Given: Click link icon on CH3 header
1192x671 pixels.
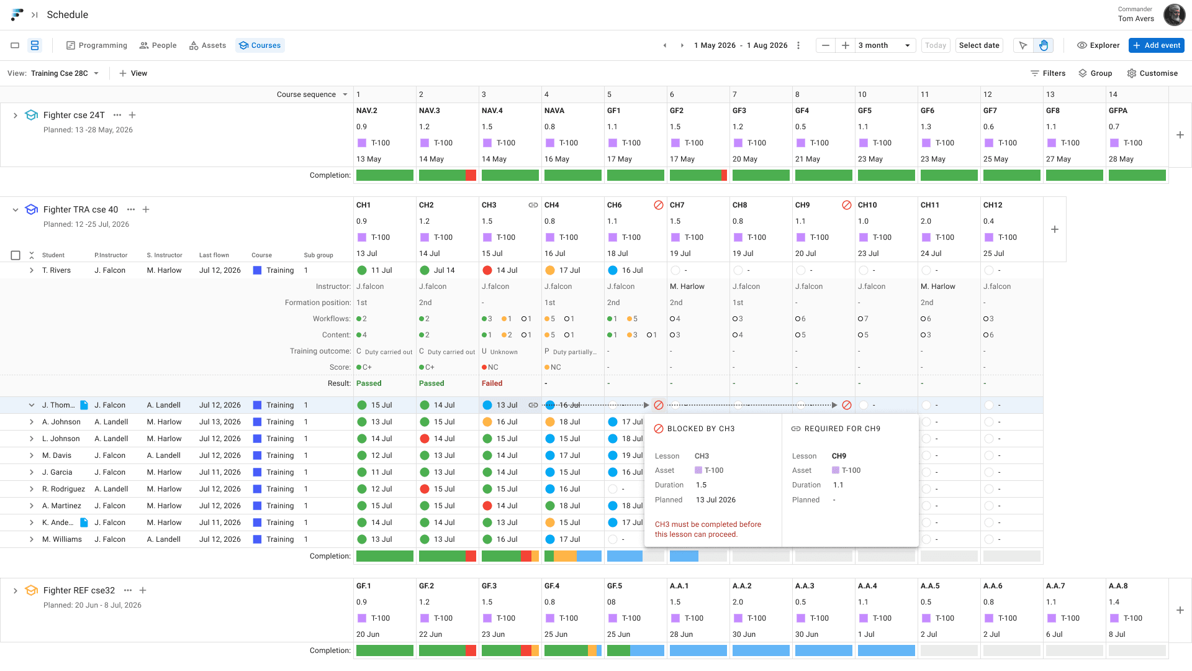Looking at the screenshot, I should pyautogui.click(x=533, y=205).
